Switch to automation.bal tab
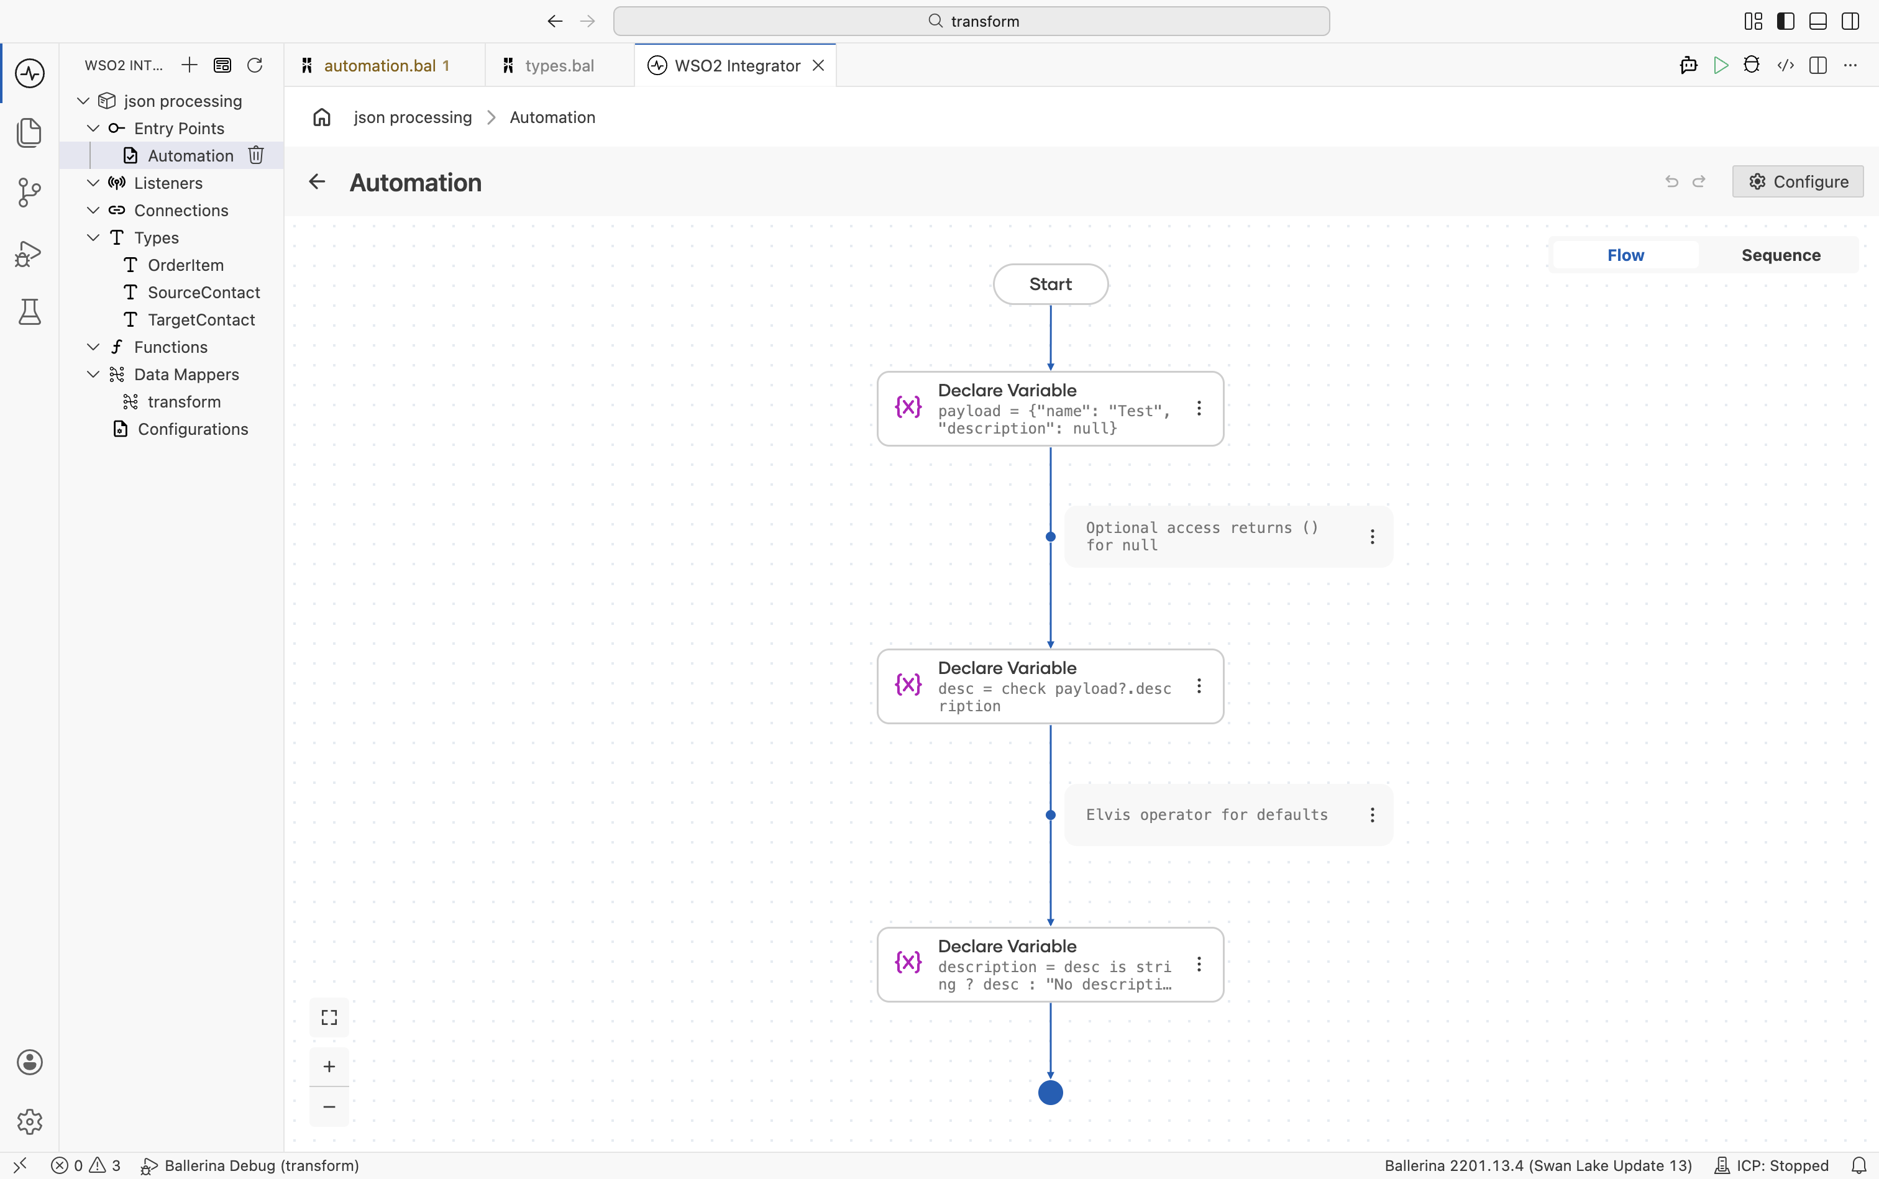Image resolution: width=1879 pixels, height=1179 pixels. (384, 65)
